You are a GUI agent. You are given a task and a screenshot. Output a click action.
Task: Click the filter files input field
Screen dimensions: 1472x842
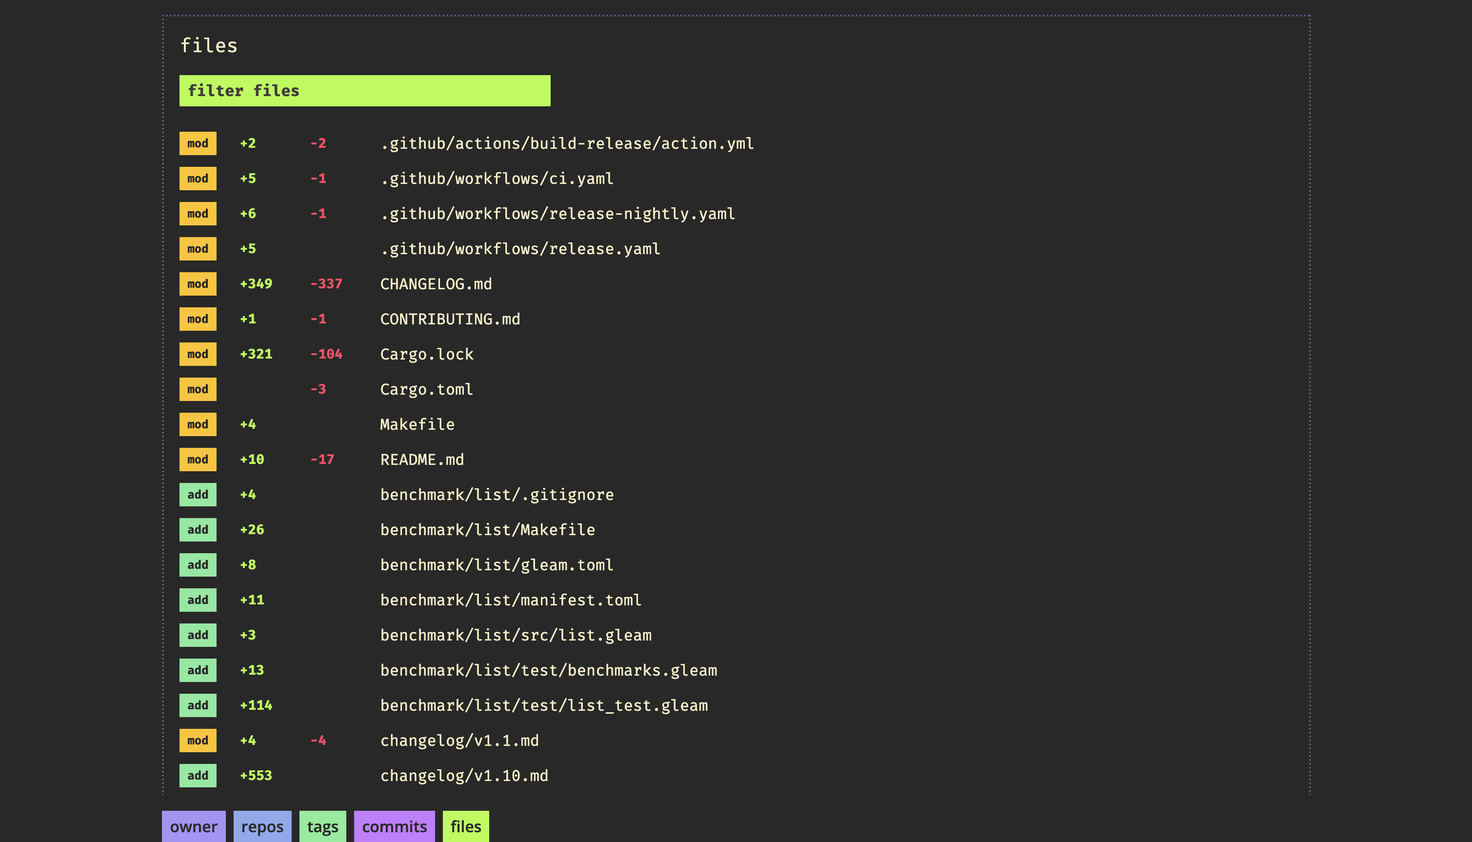[x=364, y=91]
